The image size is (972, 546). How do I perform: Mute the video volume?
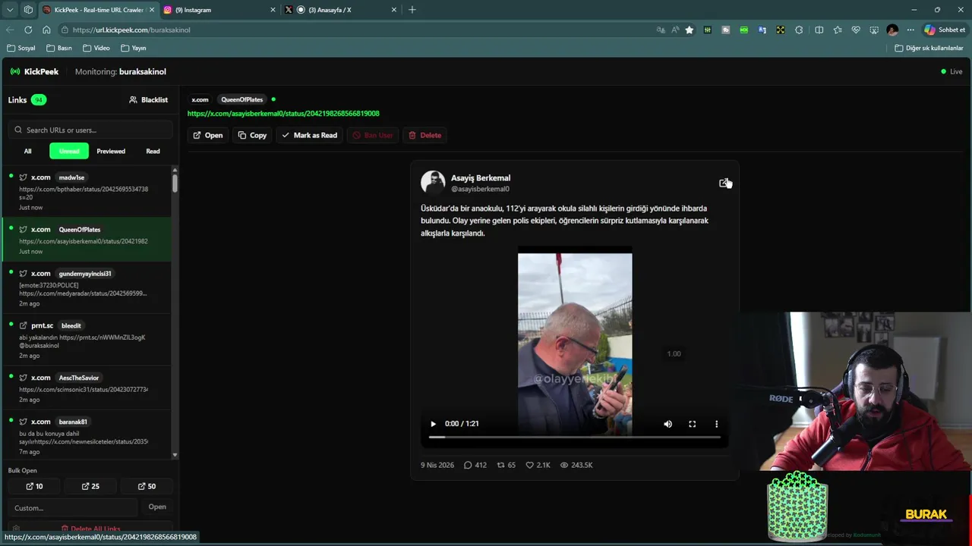[667, 424]
